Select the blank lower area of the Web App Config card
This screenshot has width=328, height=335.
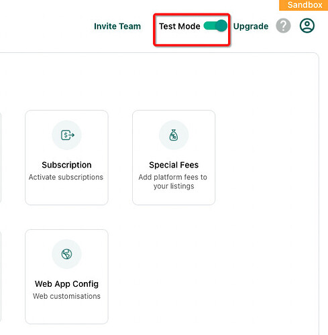(x=66, y=312)
